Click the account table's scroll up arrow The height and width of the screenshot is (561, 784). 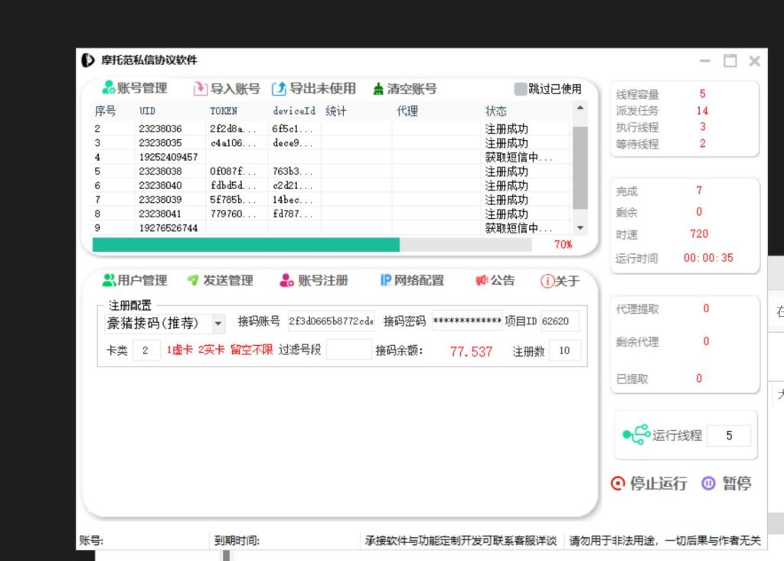point(580,109)
